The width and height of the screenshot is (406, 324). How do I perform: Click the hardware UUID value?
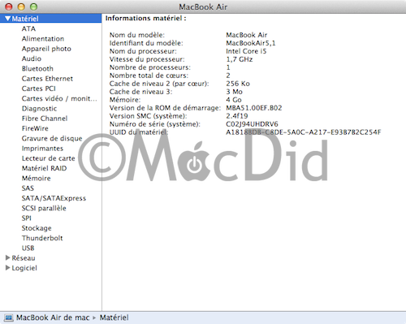pyautogui.click(x=304, y=132)
